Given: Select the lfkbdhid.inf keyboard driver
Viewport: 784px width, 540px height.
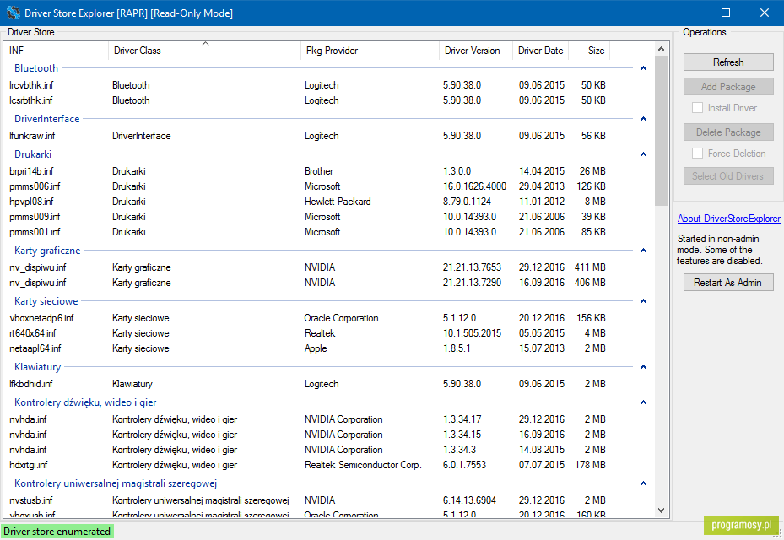Looking at the screenshot, I should pos(307,384).
